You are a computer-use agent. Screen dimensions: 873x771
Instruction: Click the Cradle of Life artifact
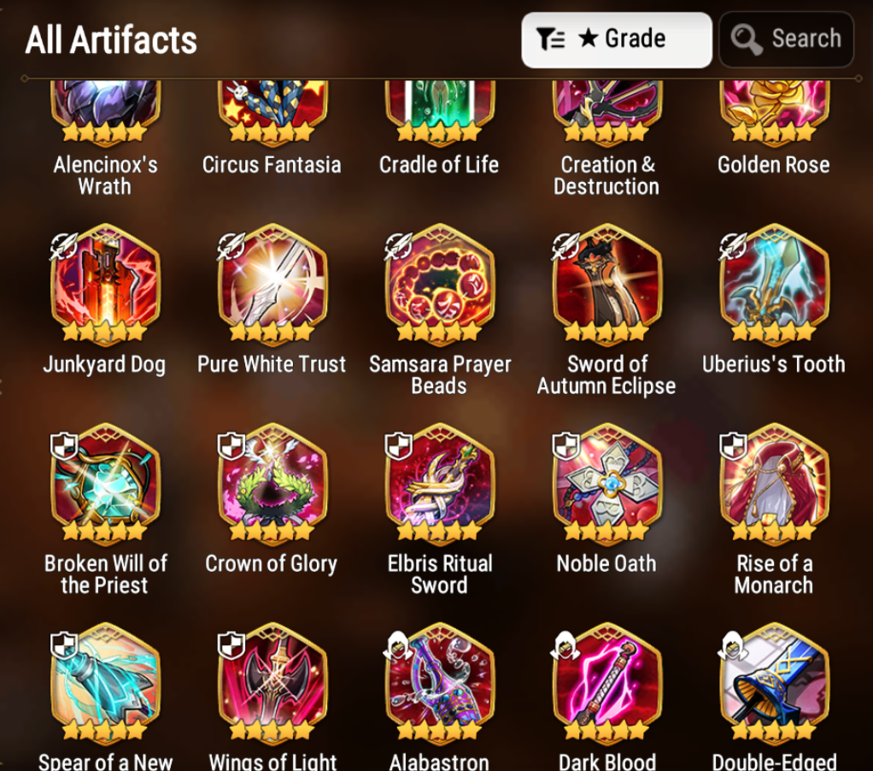pos(439,111)
